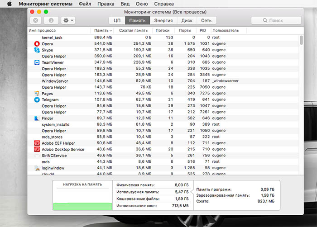
Task: Select the WindowServer process row
Action: click(163, 81)
